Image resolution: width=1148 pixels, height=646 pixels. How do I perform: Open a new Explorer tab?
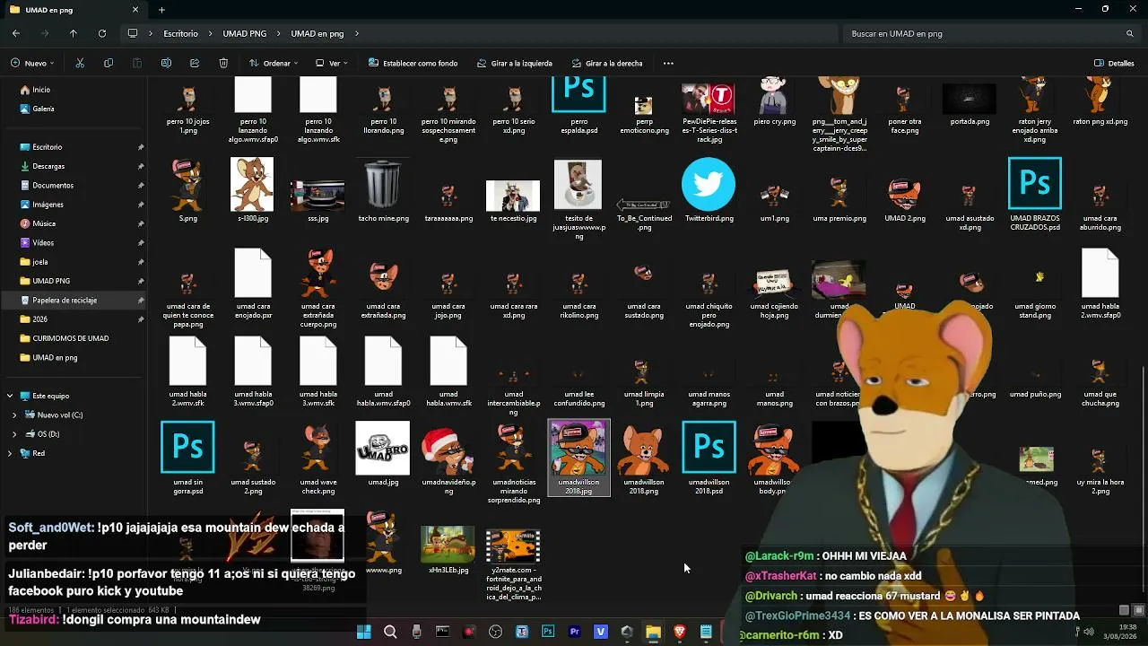[161, 10]
